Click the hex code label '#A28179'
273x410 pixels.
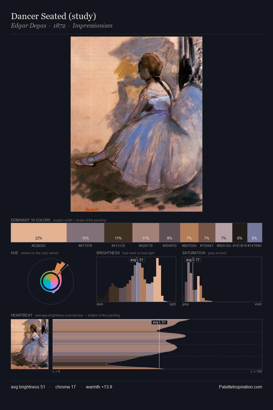click(x=146, y=246)
